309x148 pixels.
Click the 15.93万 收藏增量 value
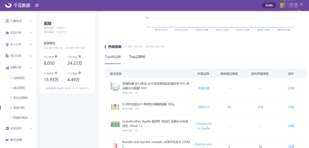pyautogui.click(x=51, y=80)
